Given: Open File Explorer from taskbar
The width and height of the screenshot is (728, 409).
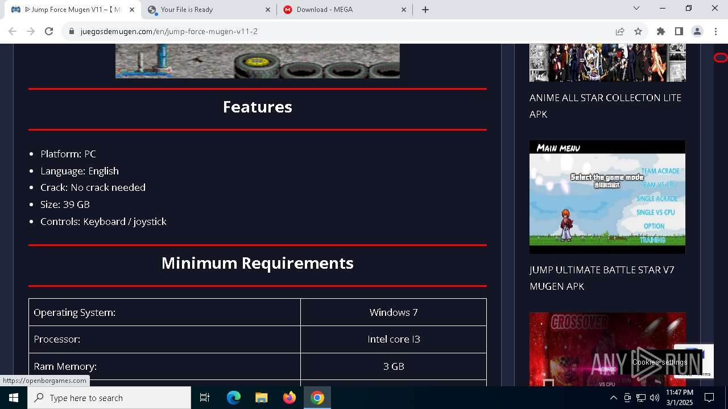Looking at the screenshot, I should (261, 398).
